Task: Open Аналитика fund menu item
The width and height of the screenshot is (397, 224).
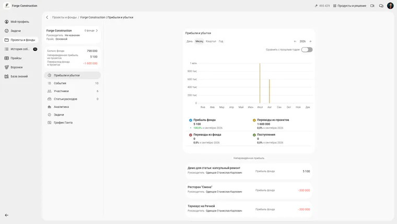Action: click(73, 107)
